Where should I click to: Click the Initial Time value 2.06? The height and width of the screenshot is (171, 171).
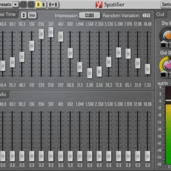pos(90,85)
